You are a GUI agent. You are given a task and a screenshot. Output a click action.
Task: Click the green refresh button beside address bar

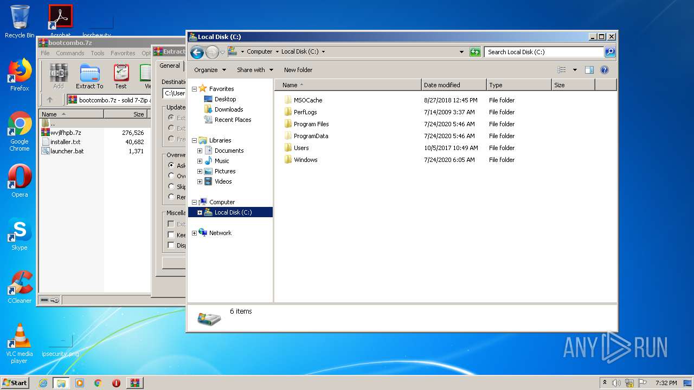click(475, 52)
